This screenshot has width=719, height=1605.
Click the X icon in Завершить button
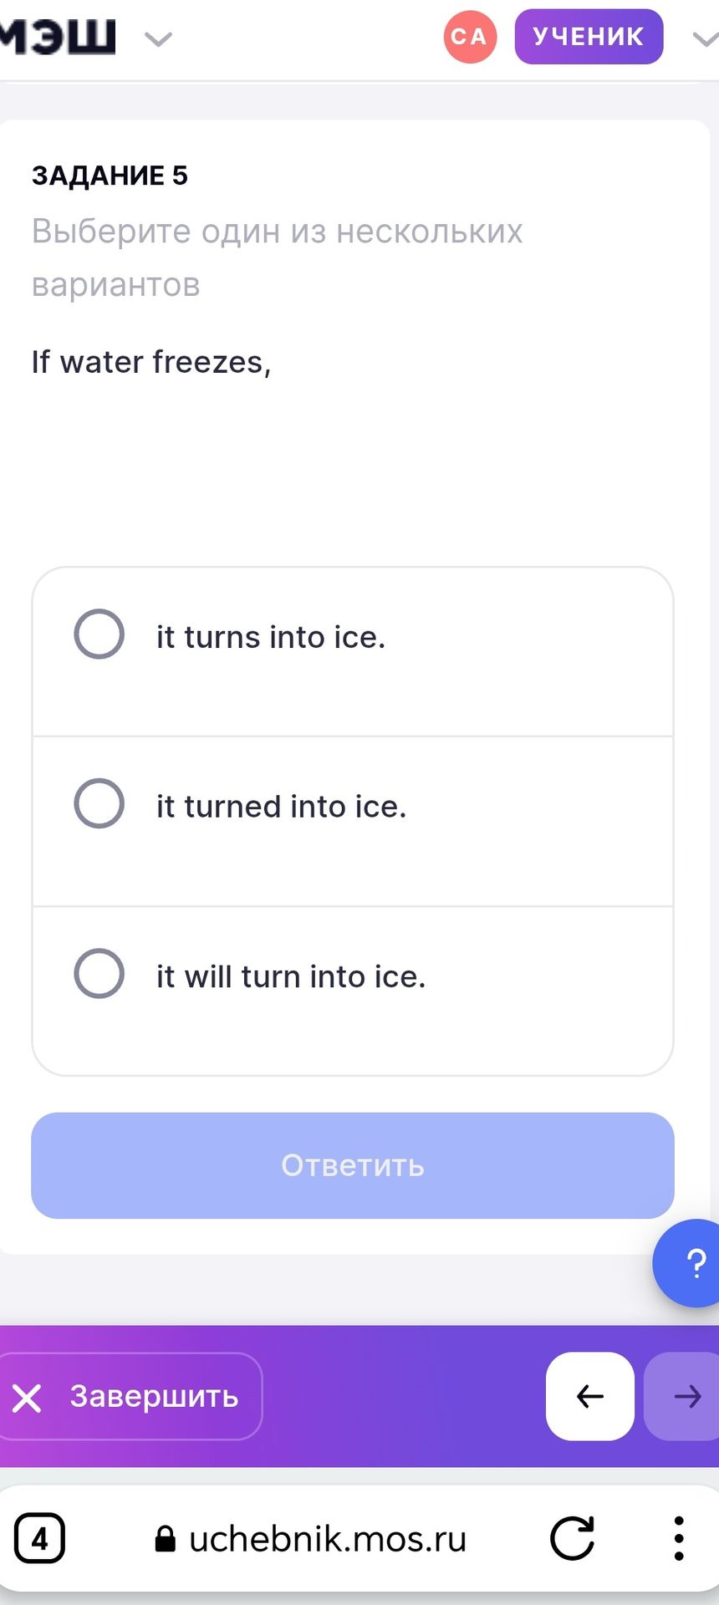[27, 1398]
